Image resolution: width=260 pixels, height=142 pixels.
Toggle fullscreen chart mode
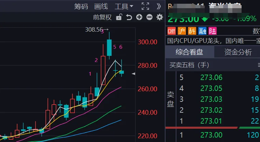pyautogui.click(x=145, y=6)
